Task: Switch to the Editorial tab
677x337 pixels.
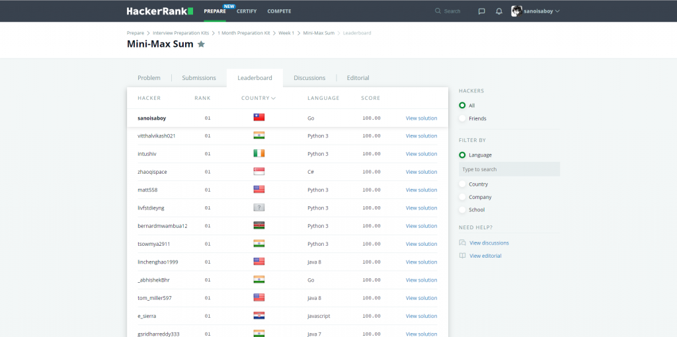Action: coord(358,78)
